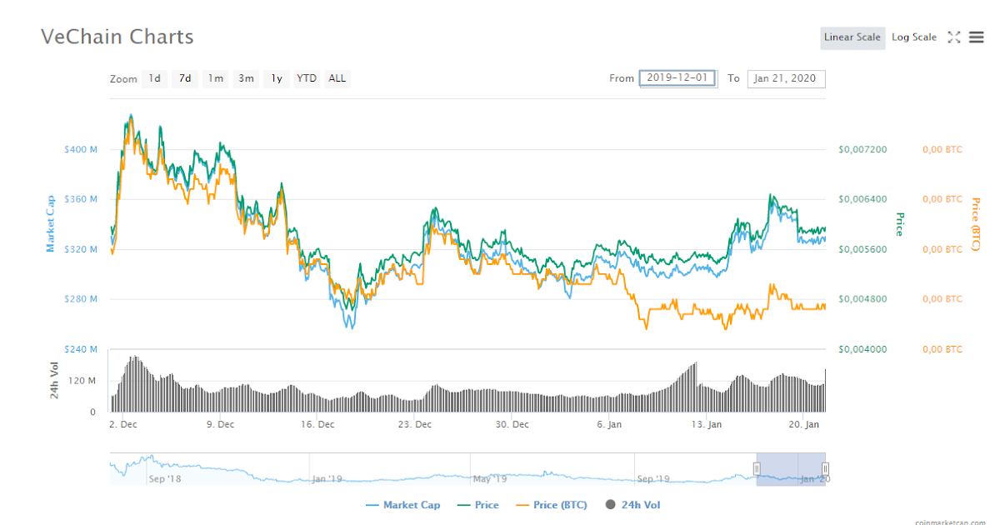Viewport: 1000px width, 525px height.
Task: Click the 13. Jan date axis label
Action: coord(706,424)
